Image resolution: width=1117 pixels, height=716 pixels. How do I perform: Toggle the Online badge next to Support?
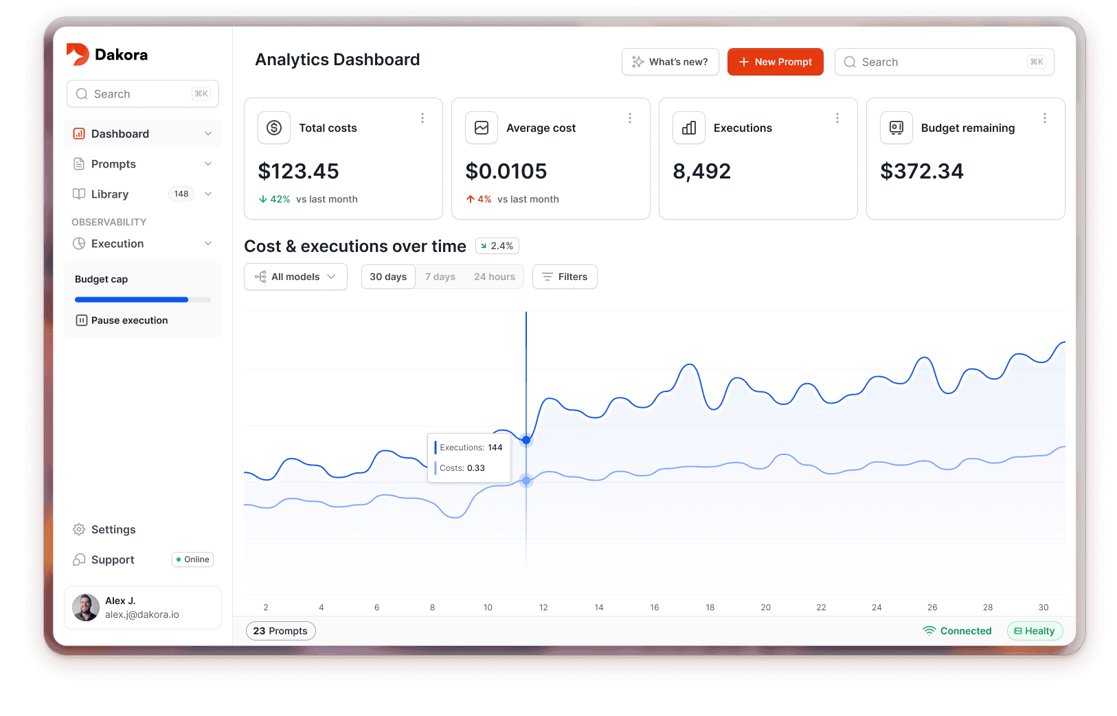(192, 559)
